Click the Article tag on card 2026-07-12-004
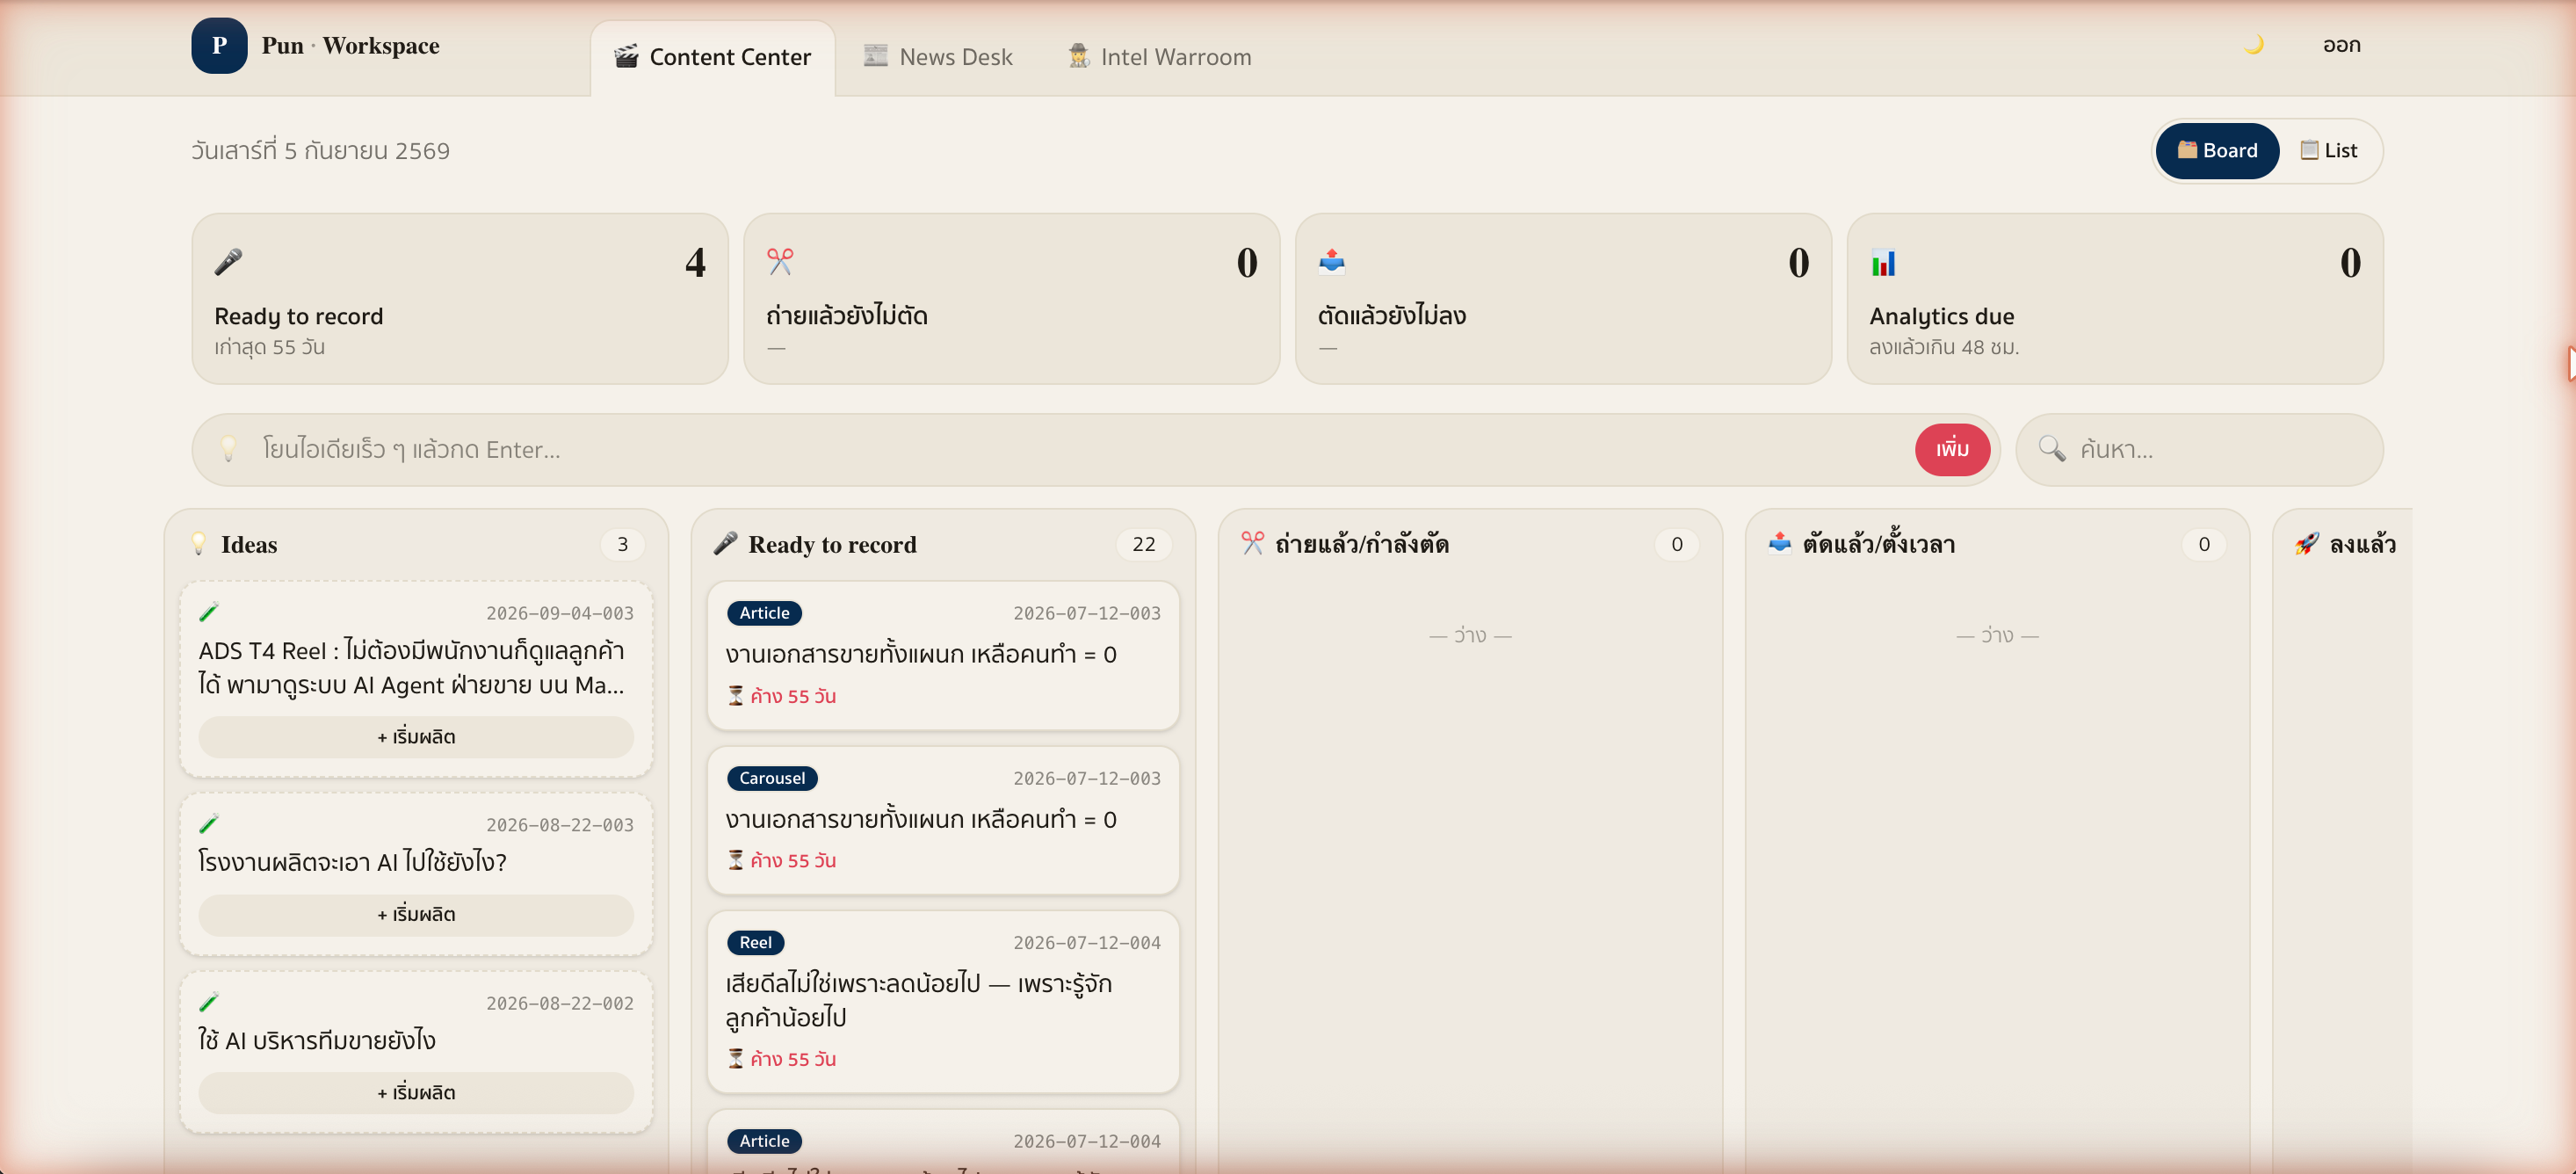 [764, 1141]
